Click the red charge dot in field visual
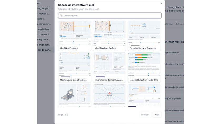The width and height of the screenshot is (221, 124). click(109, 93)
